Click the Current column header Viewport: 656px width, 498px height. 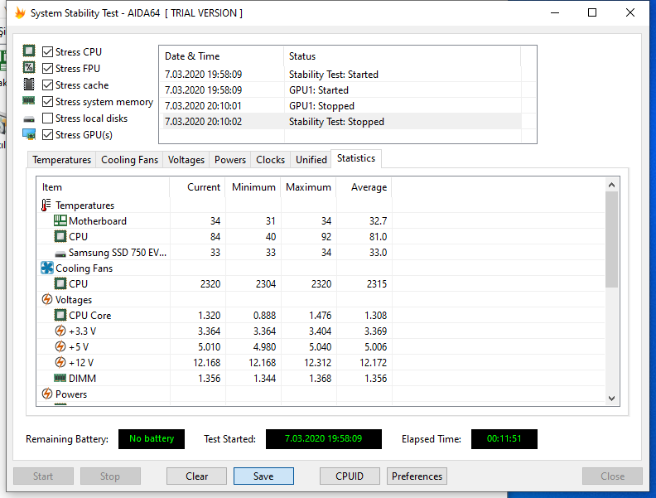pyautogui.click(x=197, y=187)
